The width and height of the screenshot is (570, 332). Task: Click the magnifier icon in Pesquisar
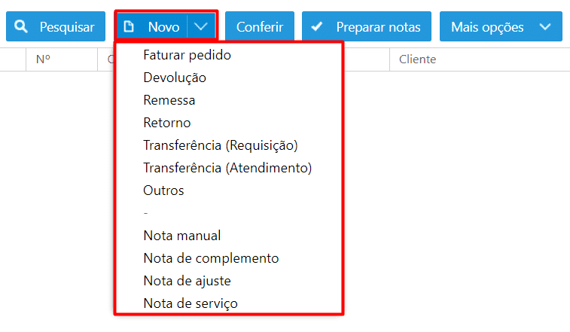pyautogui.click(x=21, y=26)
